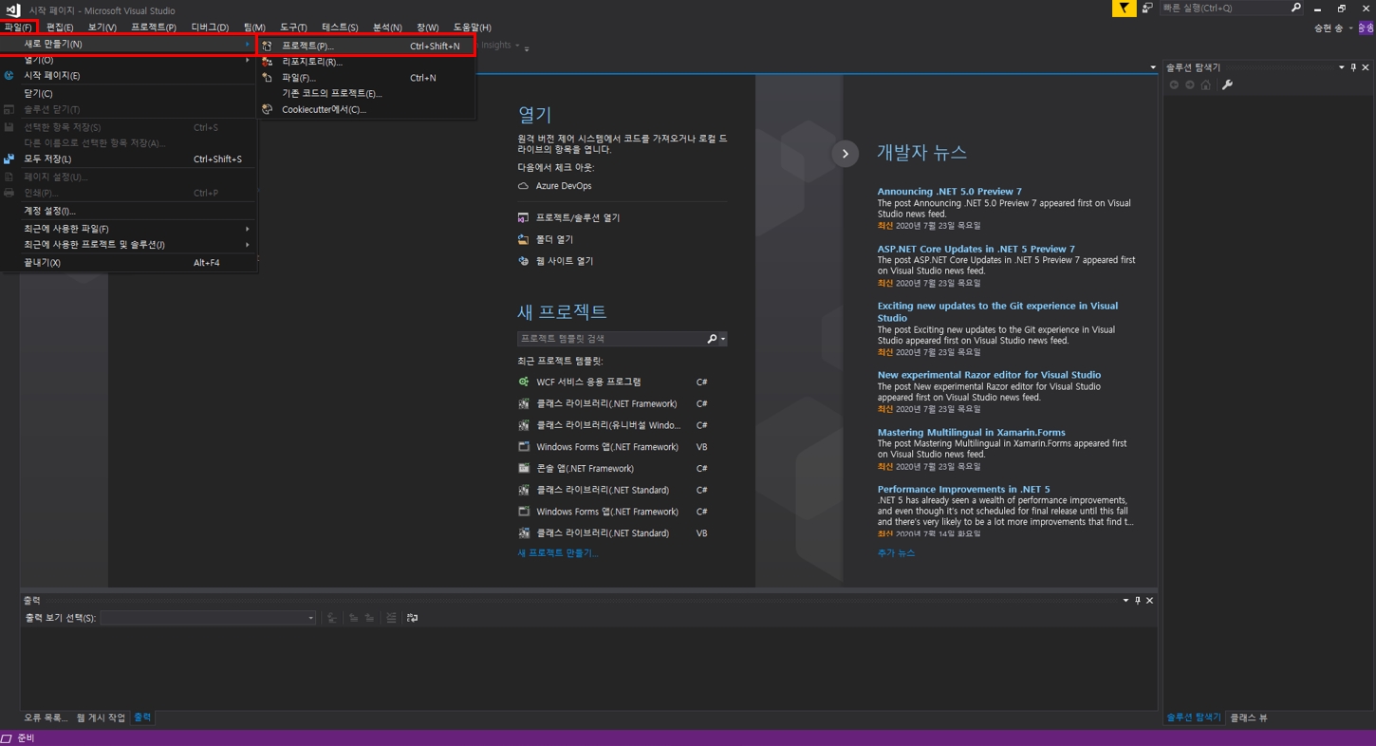Click the Azure DevOps cloud icon

tap(523, 186)
